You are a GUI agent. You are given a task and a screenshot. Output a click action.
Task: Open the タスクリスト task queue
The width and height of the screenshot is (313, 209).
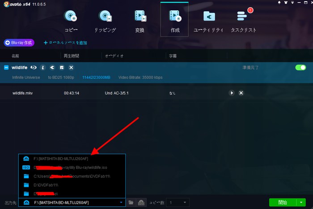(244, 21)
